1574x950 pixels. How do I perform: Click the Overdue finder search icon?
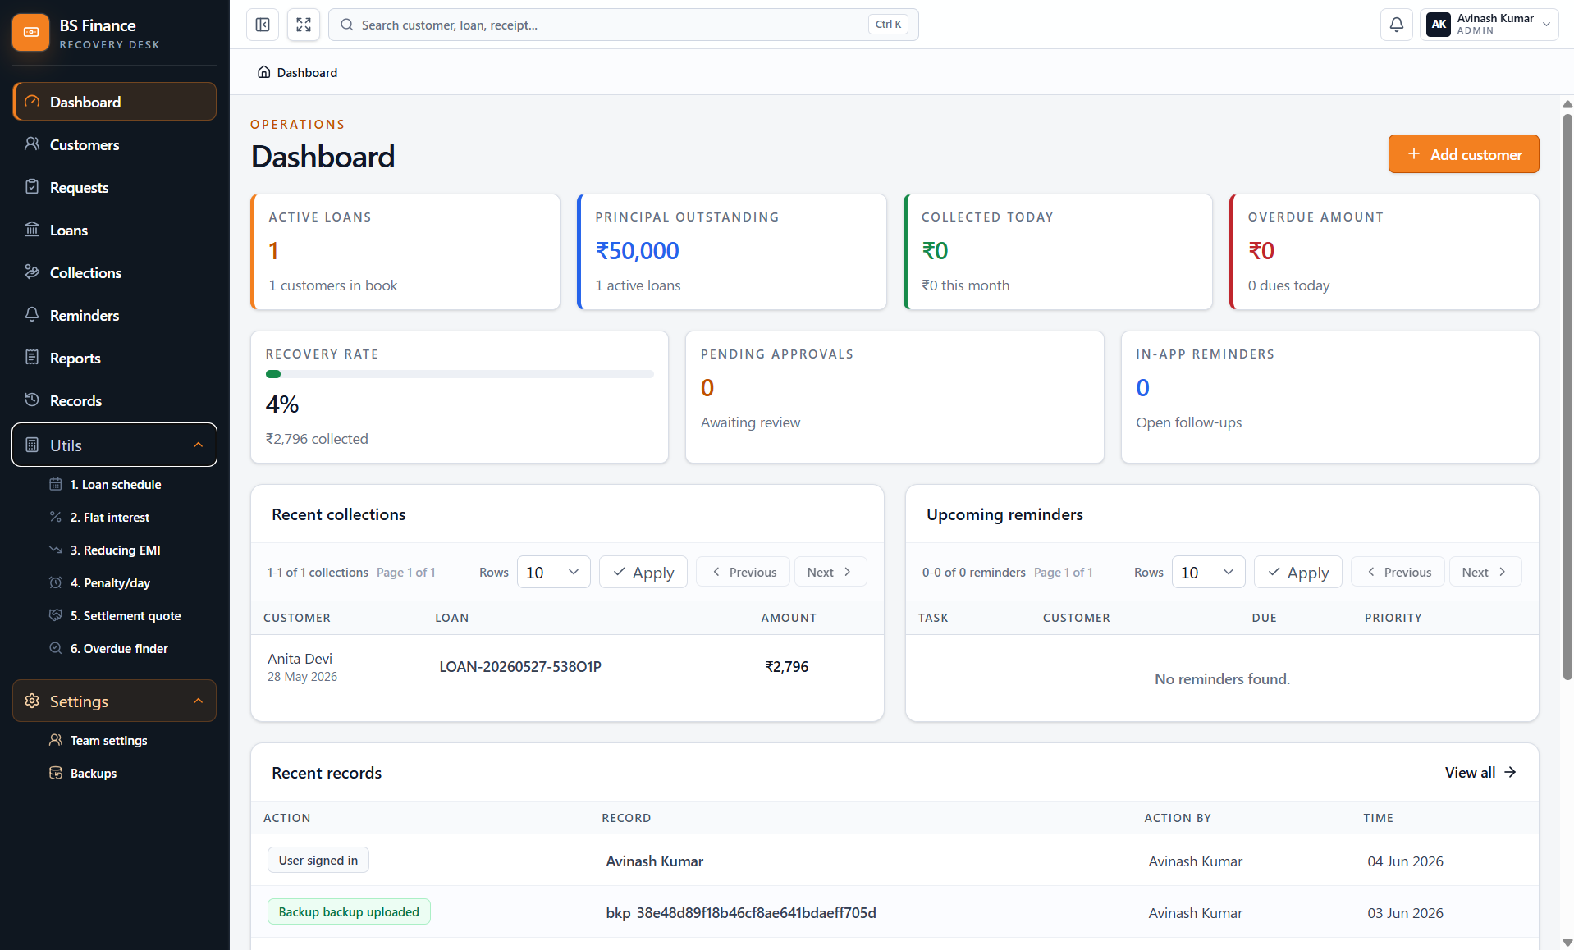56,648
